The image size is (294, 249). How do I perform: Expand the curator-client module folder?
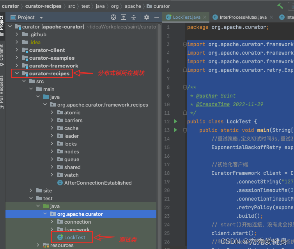click(17, 50)
